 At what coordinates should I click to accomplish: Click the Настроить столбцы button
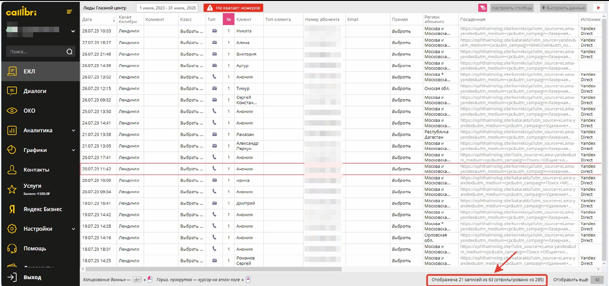(x=512, y=8)
